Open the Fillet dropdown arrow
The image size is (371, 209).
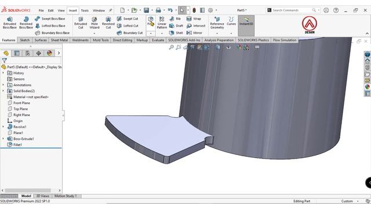(151, 33)
